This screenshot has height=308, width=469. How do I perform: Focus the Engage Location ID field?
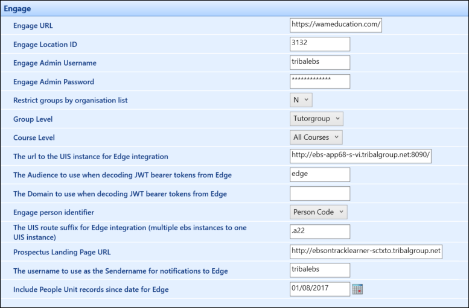pyautogui.click(x=320, y=44)
